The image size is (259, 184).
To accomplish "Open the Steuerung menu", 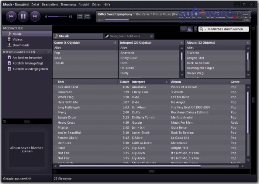I will (x=68, y=5).
